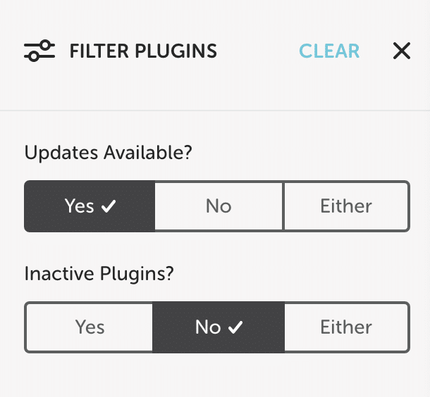
Task: Set Updates Available to No
Action: click(219, 206)
